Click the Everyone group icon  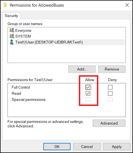[12, 30]
